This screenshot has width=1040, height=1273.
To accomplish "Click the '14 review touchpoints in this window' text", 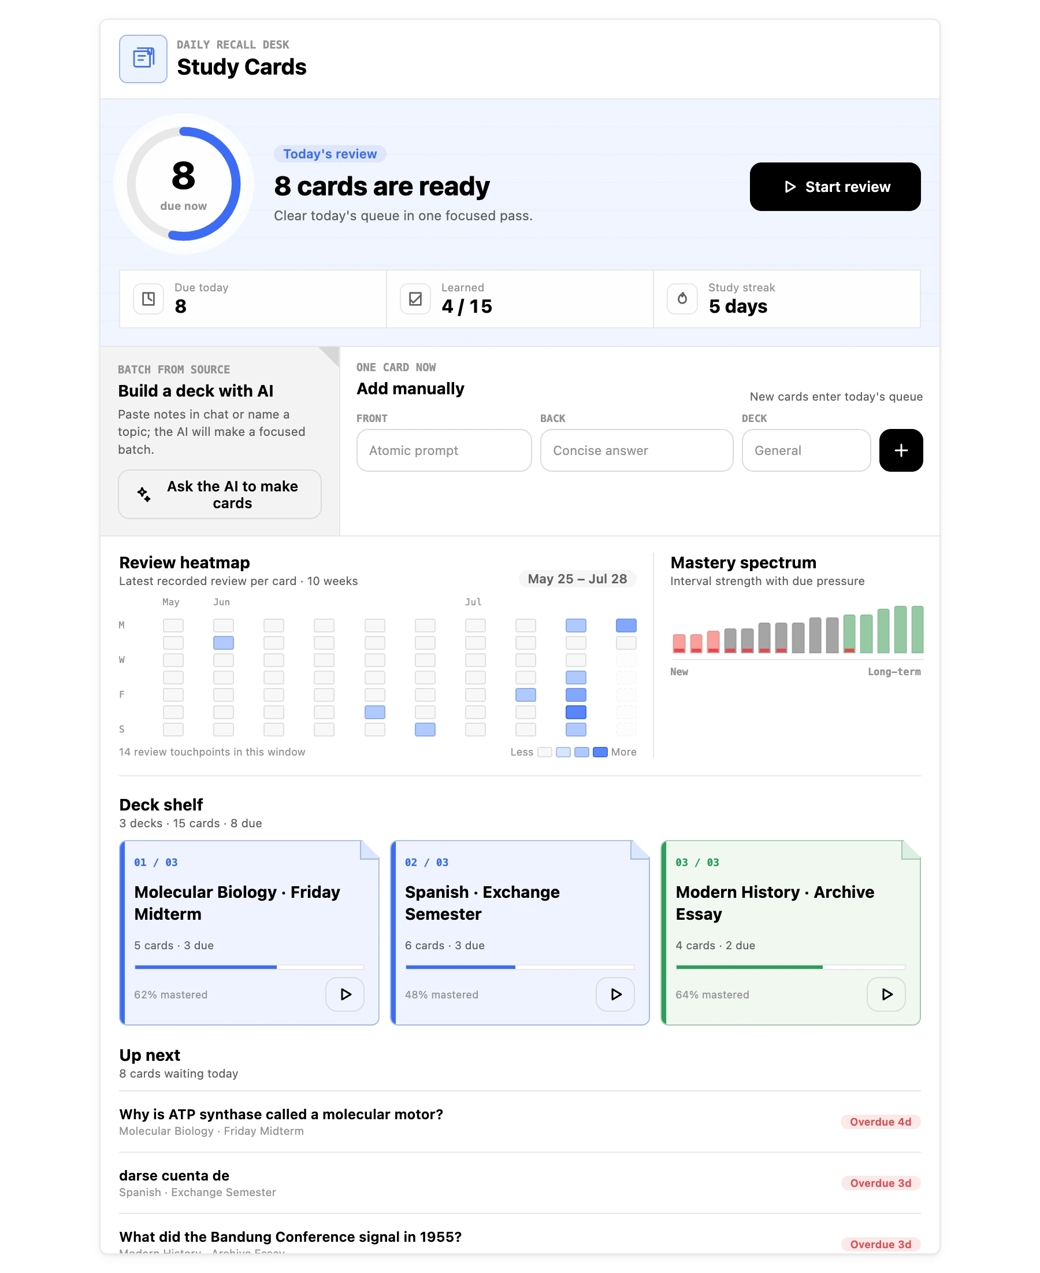I will click(212, 752).
